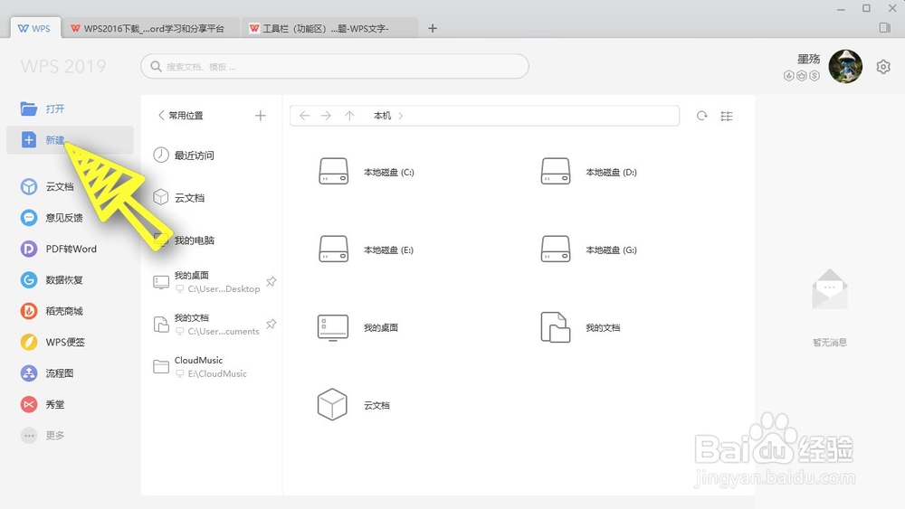Open WPS便签 notes app

pyautogui.click(x=52, y=343)
